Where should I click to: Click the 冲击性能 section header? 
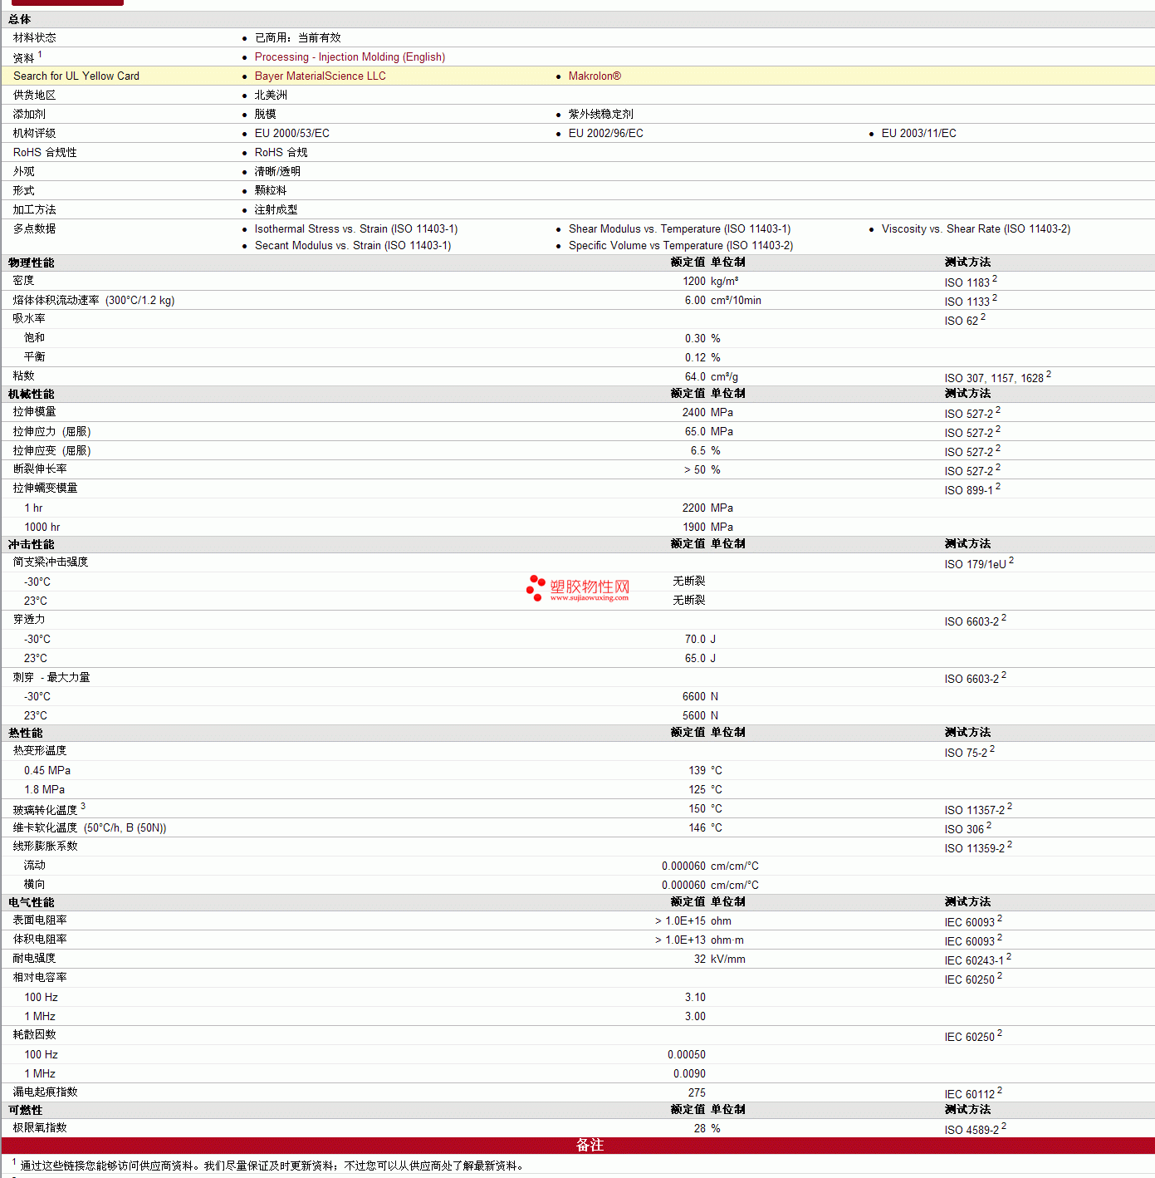point(32,544)
